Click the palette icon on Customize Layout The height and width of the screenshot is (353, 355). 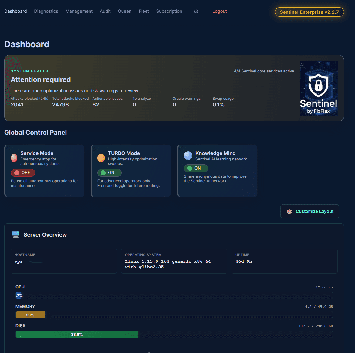point(289,211)
